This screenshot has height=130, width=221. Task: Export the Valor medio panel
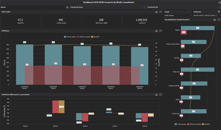tap(156, 12)
